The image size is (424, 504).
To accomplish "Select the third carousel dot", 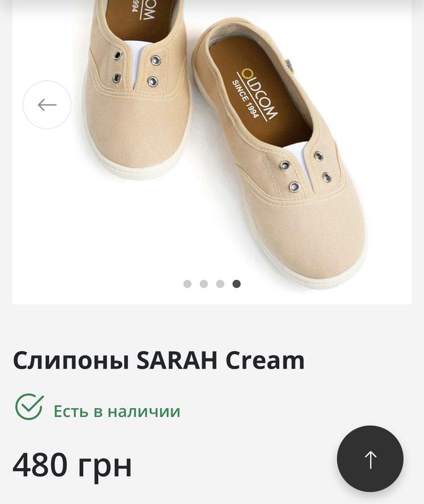I will point(221,284).
